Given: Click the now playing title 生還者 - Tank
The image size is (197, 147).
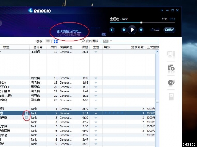Looking at the screenshot, I should coord(119,19).
